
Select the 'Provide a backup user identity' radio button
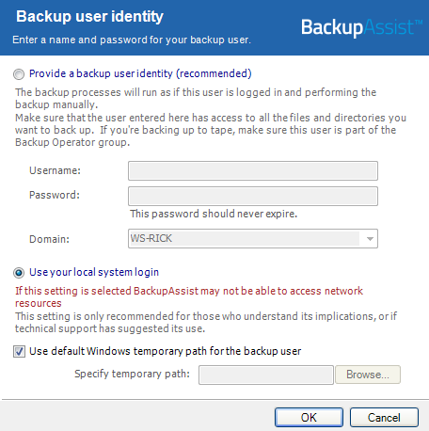pos(19,74)
